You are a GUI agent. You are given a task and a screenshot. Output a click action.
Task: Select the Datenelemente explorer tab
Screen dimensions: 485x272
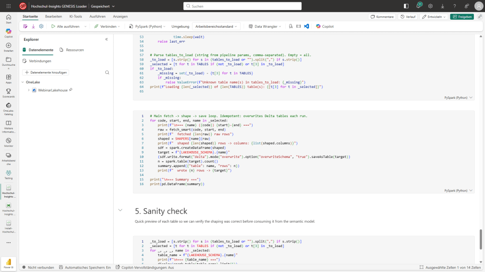coord(38,50)
